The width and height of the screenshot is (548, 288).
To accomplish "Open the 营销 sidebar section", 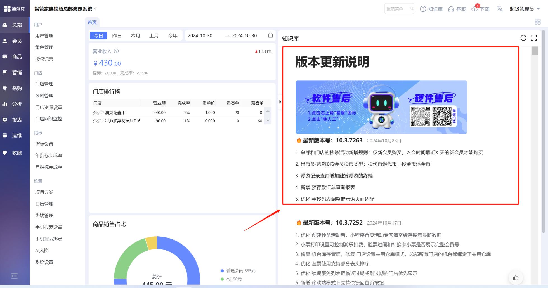I will coord(14,72).
